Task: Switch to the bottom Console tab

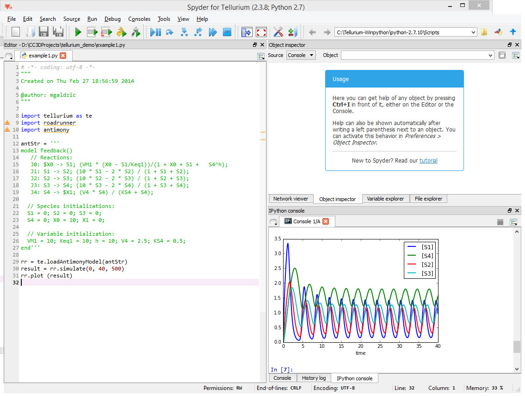Action: (282, 378)
